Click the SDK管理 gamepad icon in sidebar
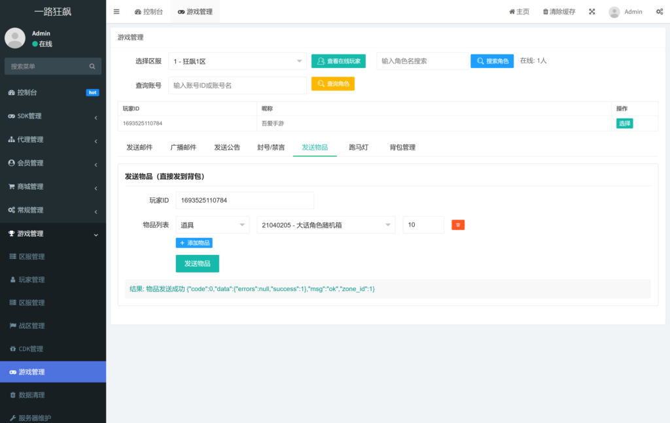Image resolution: width=670 pixels, height=423 pixels. point(12,116)
